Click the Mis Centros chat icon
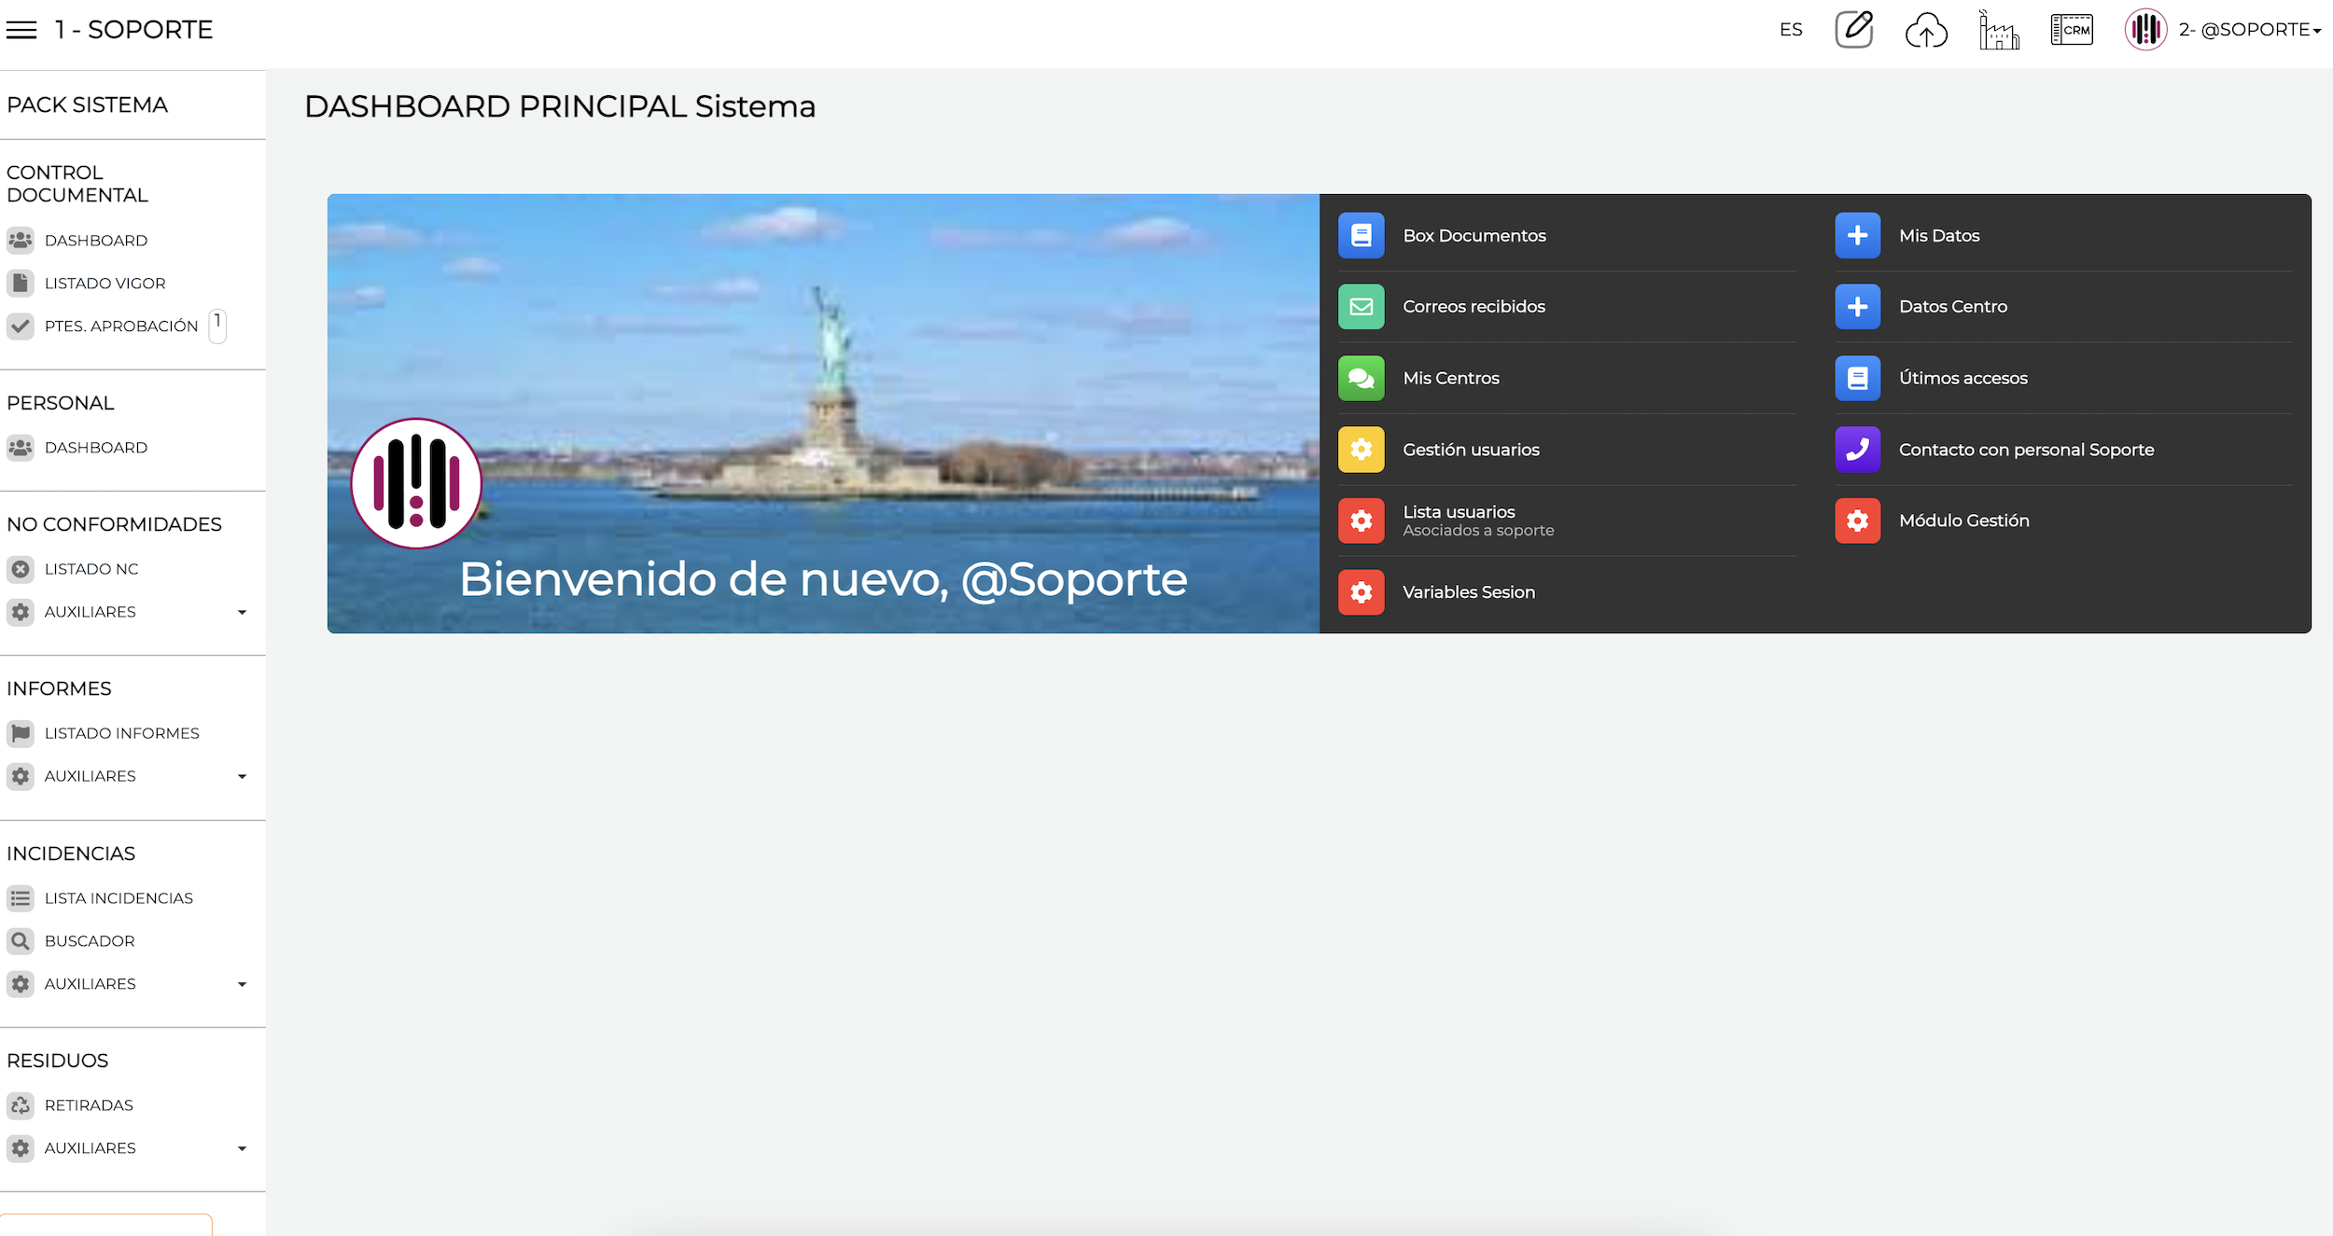The width and height of the screenshot is (2333, 1236). coord(1361,378)
